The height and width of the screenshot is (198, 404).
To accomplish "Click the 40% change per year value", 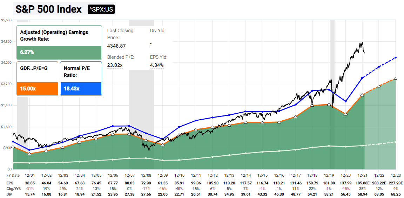I will point(179,189).
